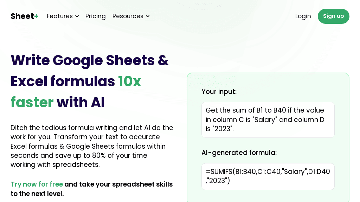Open the Resources menu
Viewport: 360px width, 202px height.
[x=128, y=16]
